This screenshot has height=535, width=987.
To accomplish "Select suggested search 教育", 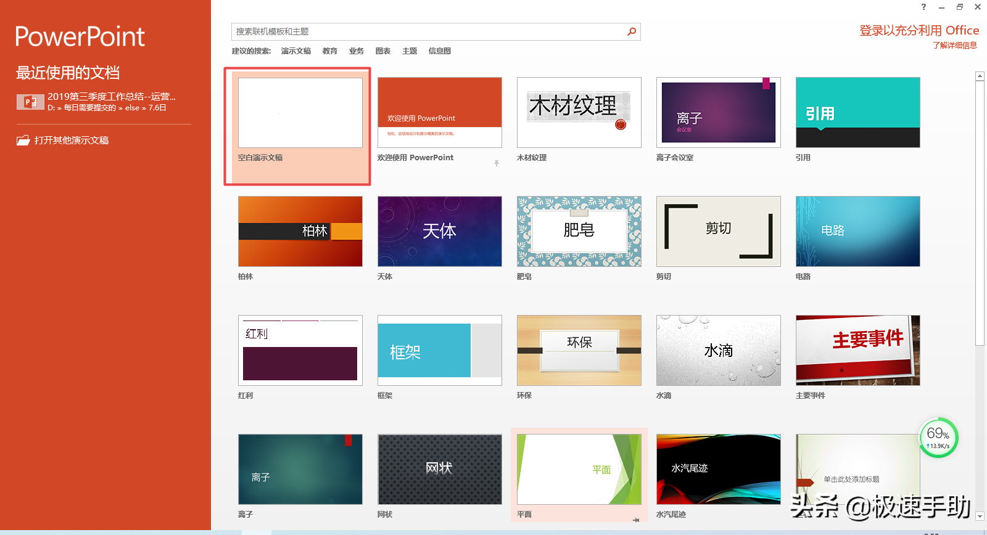I will pyautogui.click(x=330, y=51).
